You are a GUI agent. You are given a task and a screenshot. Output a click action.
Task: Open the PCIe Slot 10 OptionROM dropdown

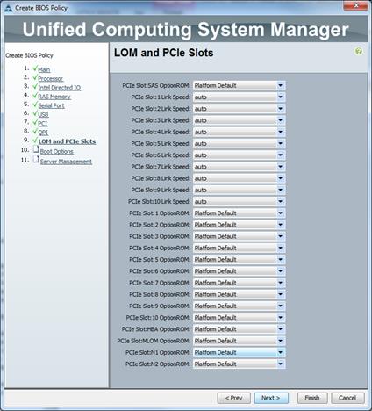pos(239,318)
